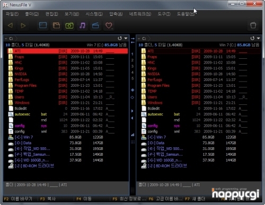The height and width of the screenshot is (205, 265).
Task: Click the F7 새 폴더 button
Action: 195,199
